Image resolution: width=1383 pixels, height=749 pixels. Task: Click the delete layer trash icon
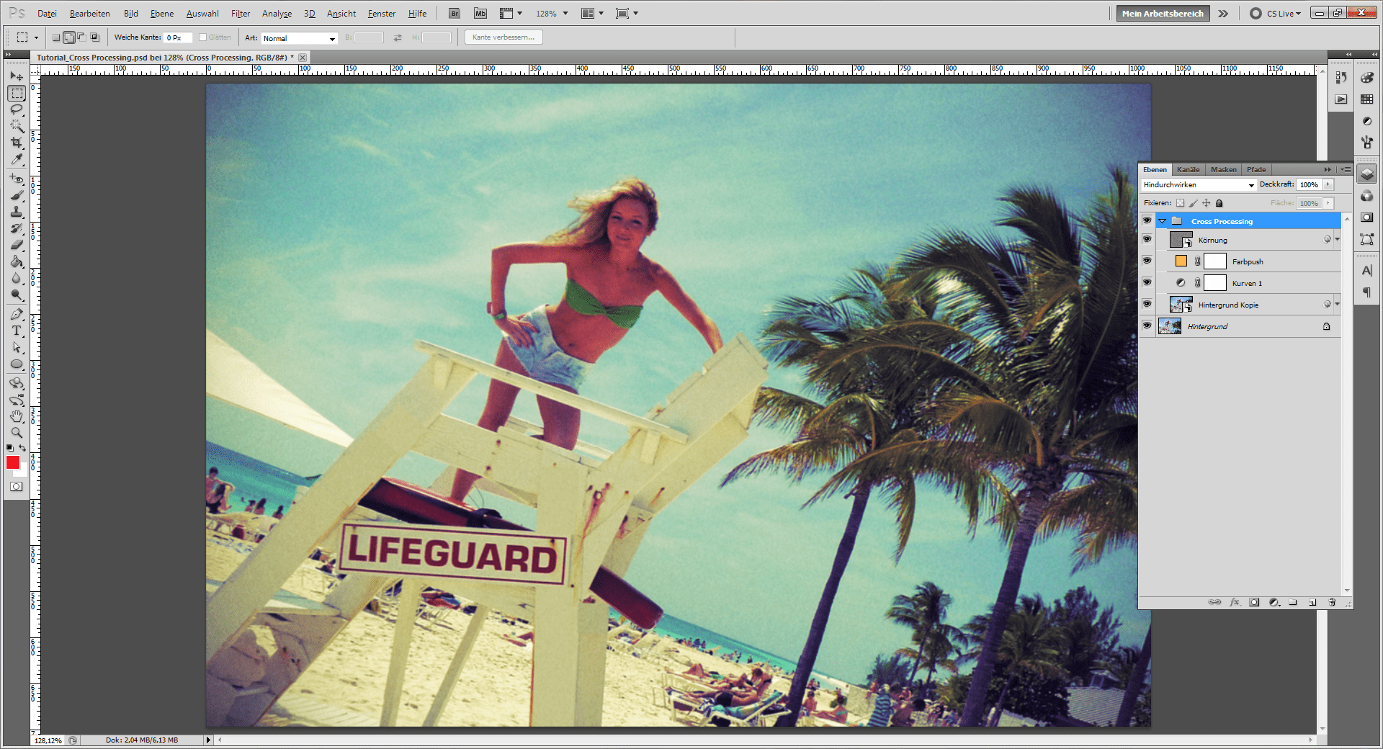(1332, 602)
